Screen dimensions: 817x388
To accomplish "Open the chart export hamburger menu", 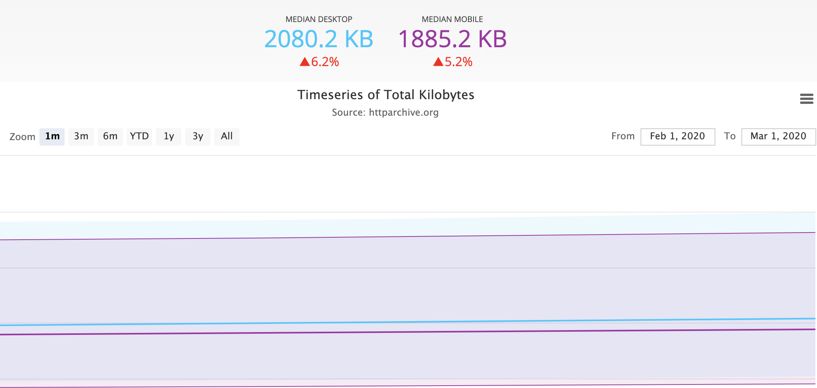I will coord(807,99).
